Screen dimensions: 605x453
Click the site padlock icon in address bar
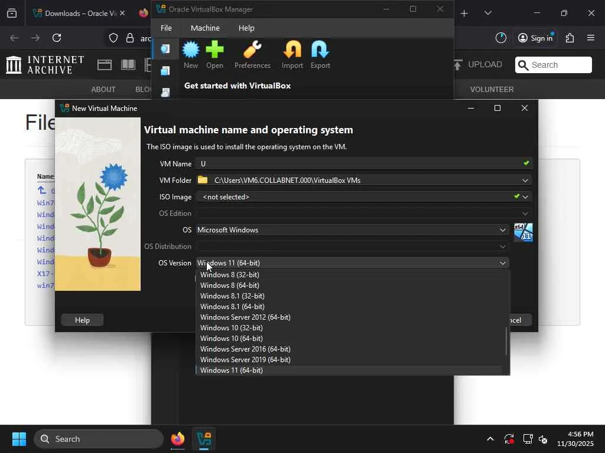click(130, 38)
